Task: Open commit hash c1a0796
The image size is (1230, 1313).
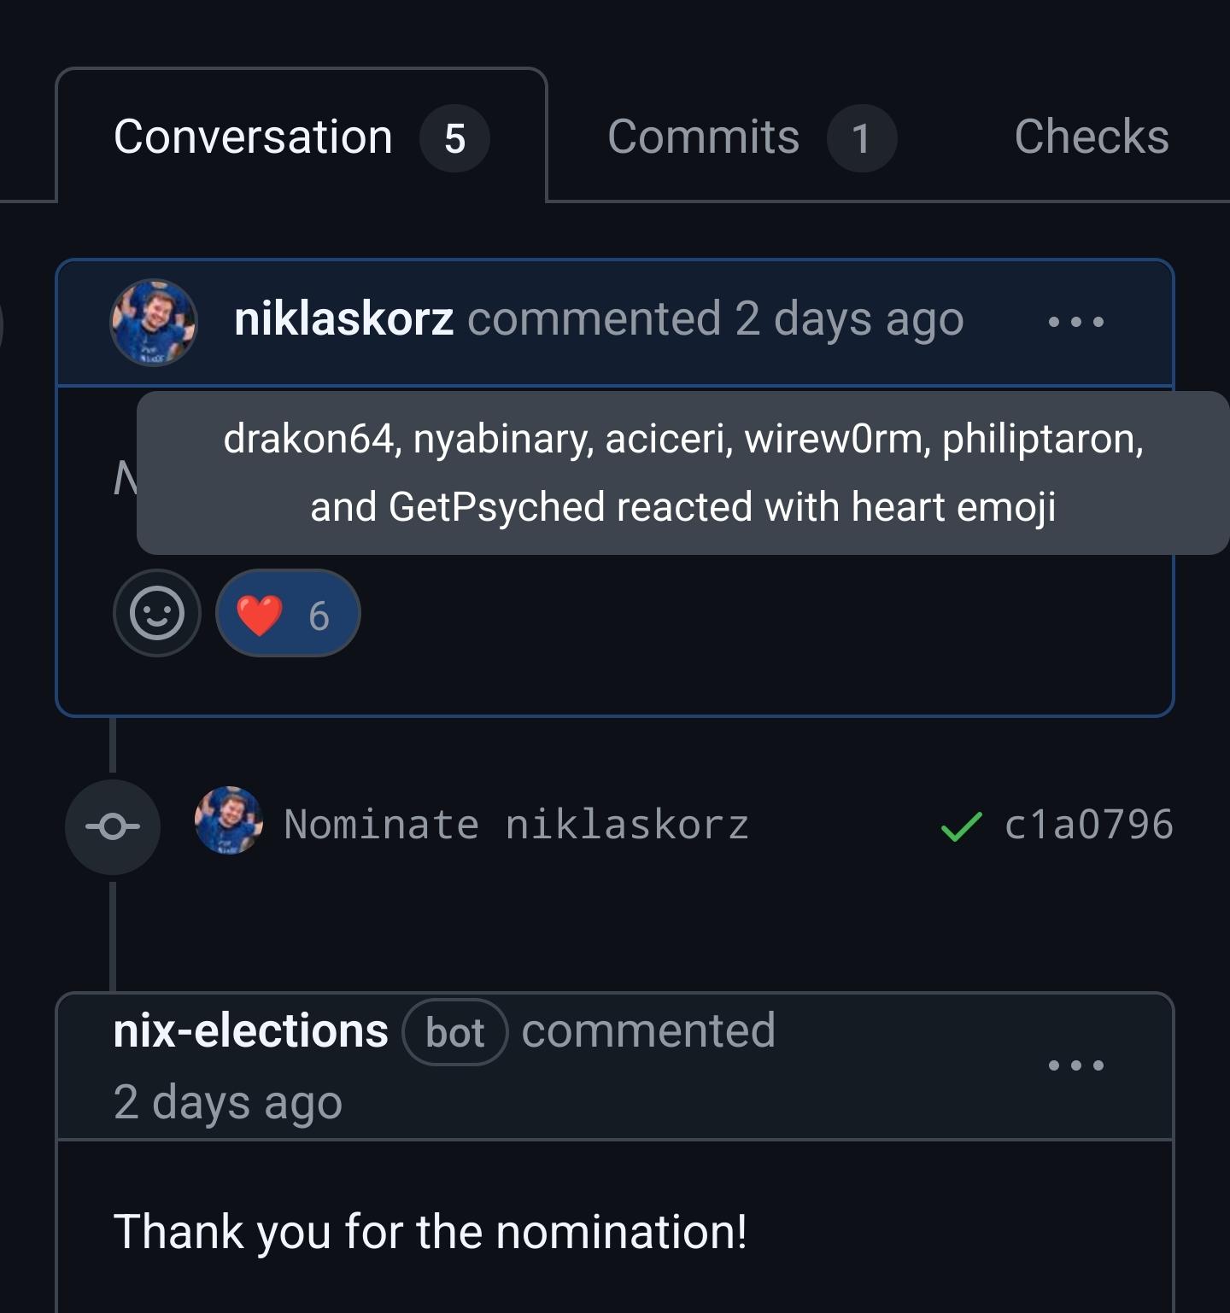Action: (1088, 825)
